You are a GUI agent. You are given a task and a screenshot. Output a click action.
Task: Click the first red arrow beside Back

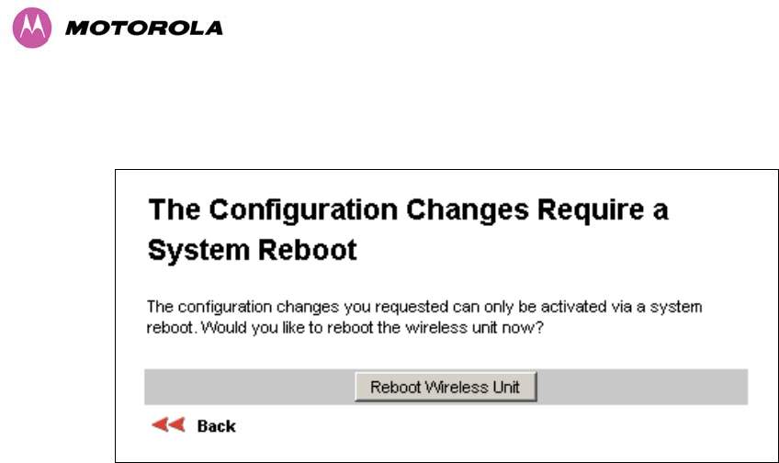pos(159,425)
